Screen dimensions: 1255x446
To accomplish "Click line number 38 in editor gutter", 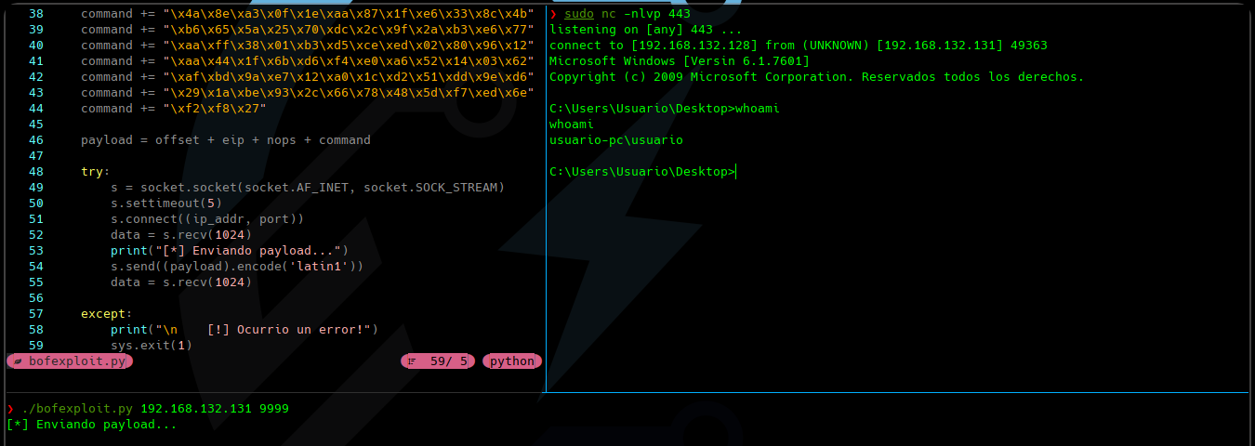I will [x=35, y=14].
